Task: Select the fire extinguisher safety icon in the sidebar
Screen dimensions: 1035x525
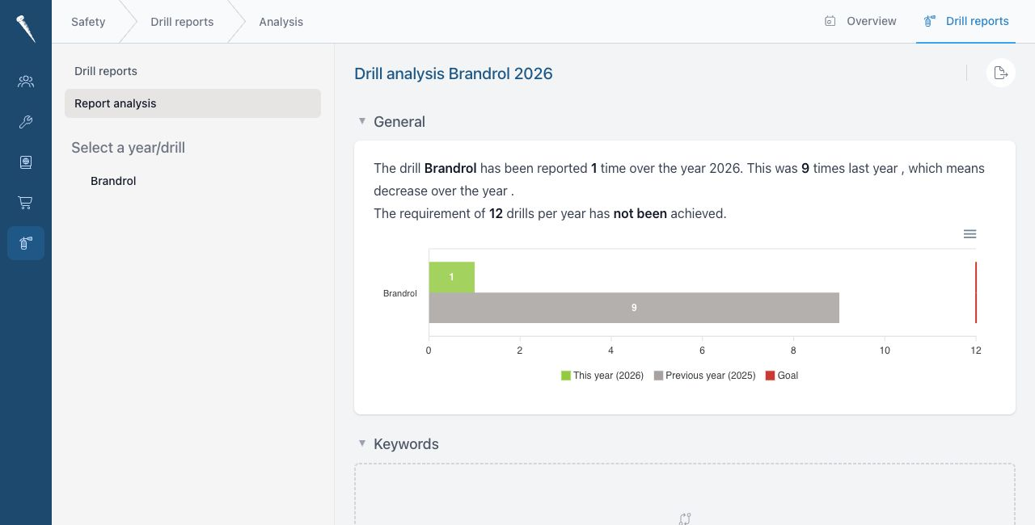Action: 26,243
